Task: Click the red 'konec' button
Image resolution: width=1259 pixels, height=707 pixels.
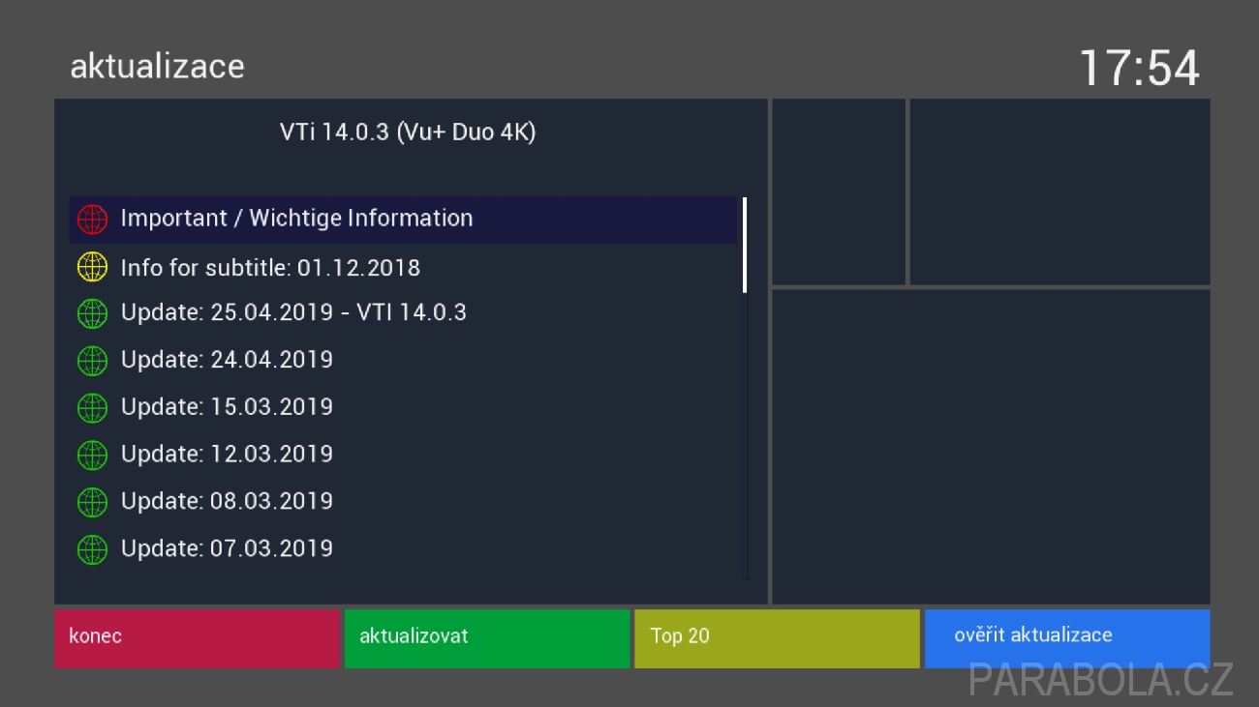Action: (x=197, y=638)
